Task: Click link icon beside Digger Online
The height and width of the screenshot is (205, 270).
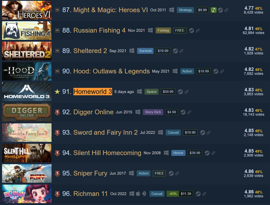Action: [189, 112]
